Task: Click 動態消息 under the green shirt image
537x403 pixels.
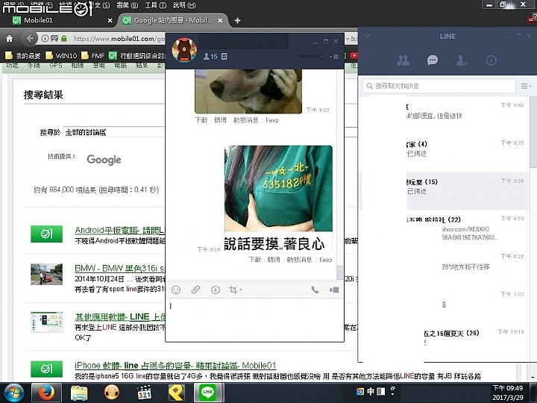Action: pyautogui.click(x=299, y=260)
